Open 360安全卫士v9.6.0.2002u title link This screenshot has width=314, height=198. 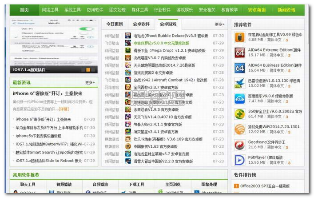click(275, 111)
